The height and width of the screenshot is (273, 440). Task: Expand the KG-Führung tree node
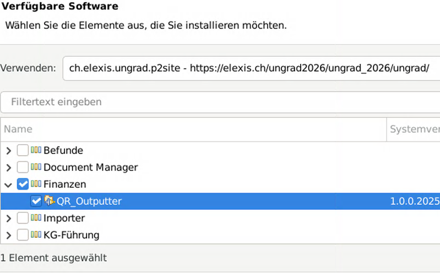point(8,236)
